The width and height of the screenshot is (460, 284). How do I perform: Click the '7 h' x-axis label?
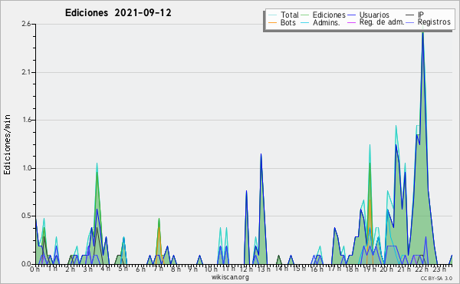tap(158, 269)
